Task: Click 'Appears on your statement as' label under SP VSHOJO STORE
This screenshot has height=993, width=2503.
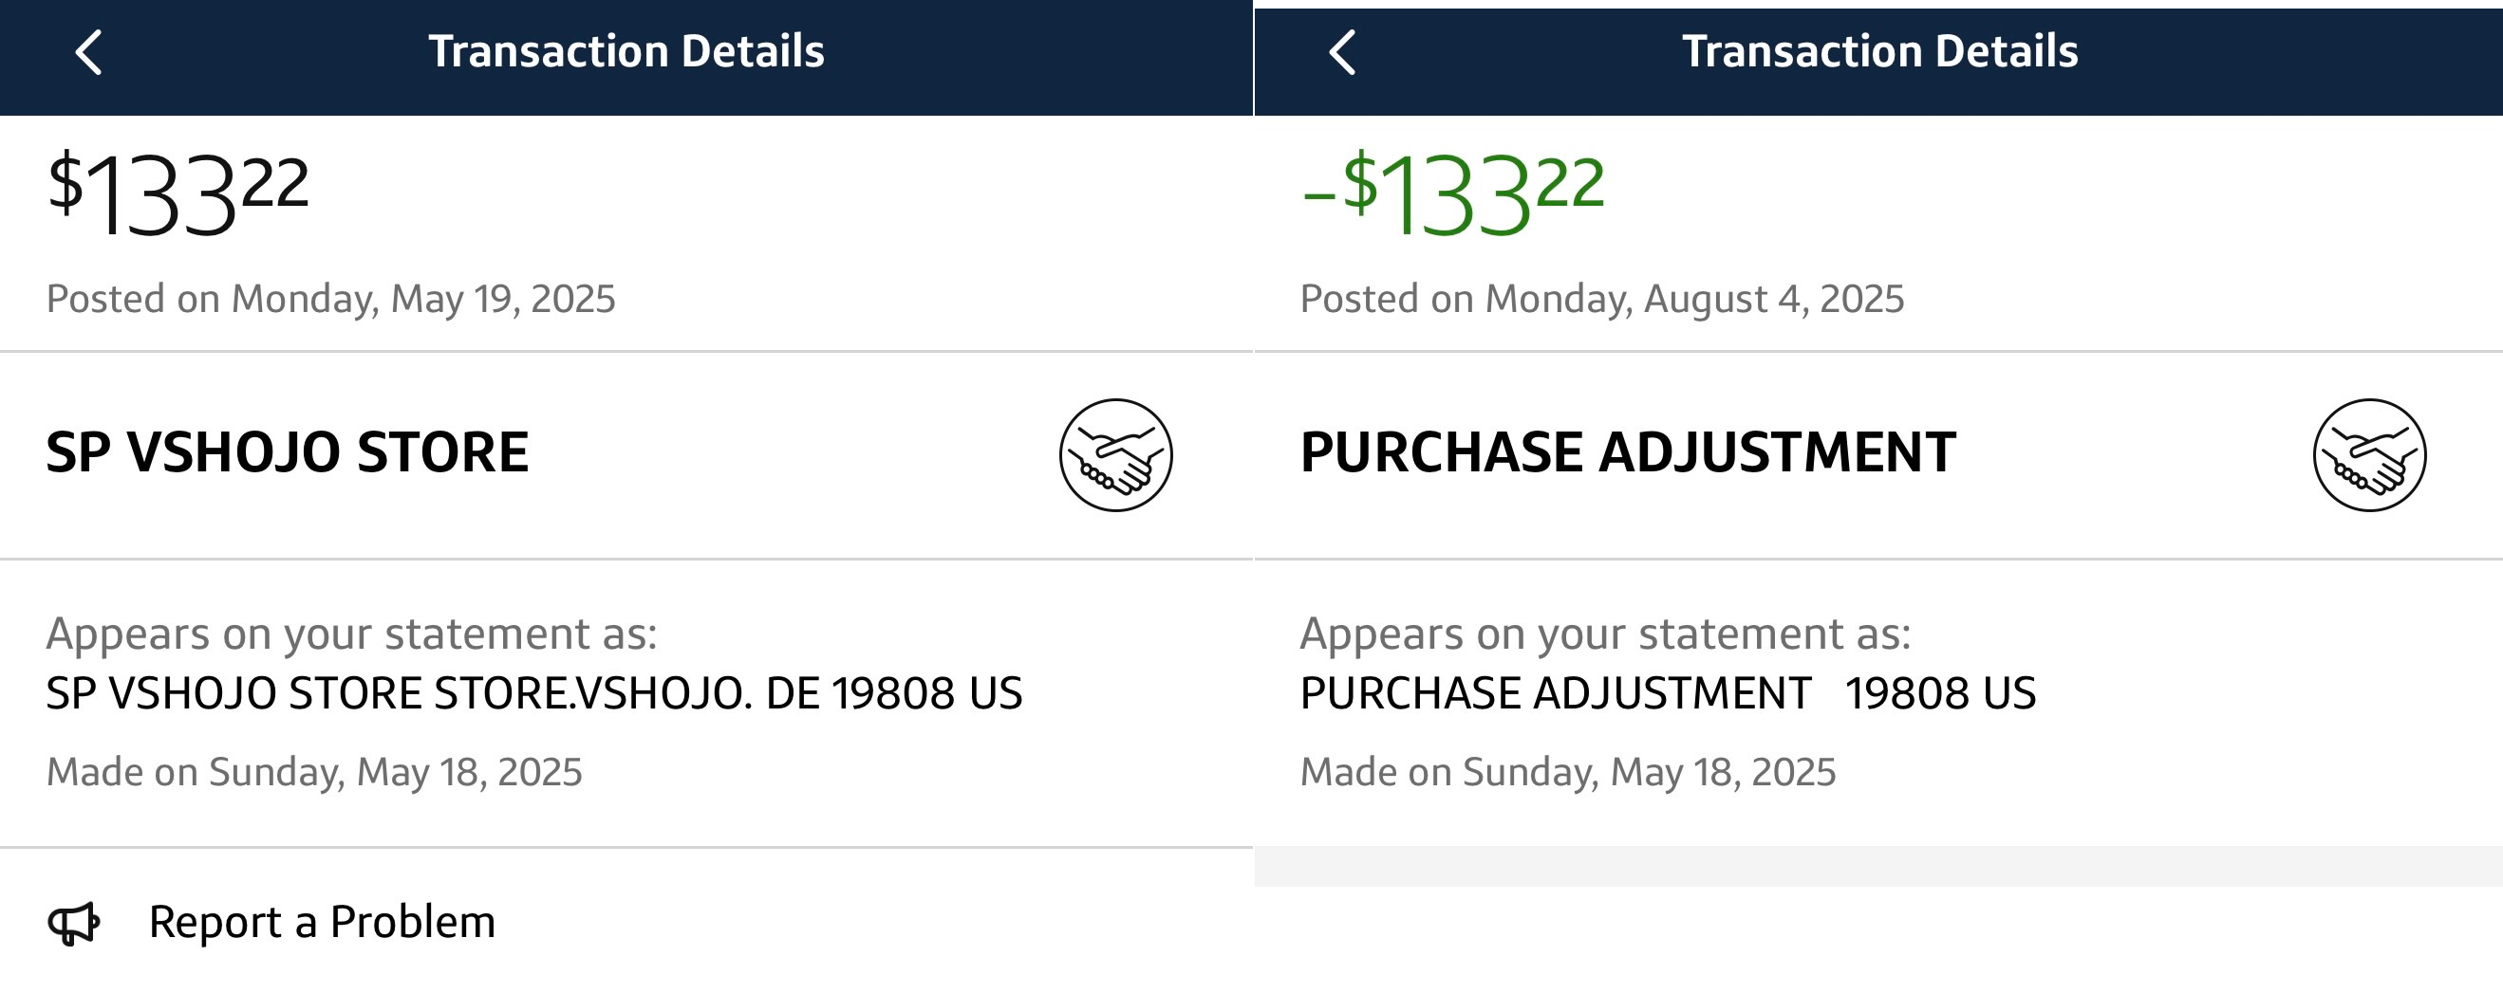Action: [x=352, y=634]
